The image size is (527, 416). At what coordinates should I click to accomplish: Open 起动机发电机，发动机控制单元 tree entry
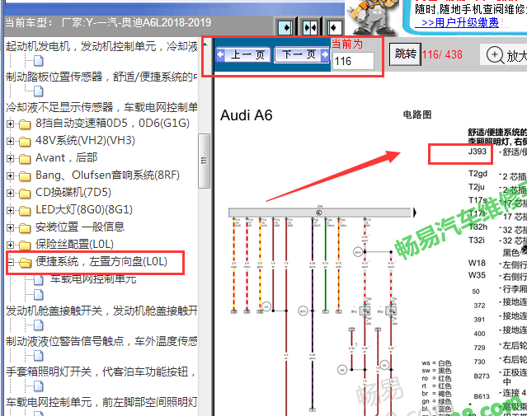[x=101, y=46]
